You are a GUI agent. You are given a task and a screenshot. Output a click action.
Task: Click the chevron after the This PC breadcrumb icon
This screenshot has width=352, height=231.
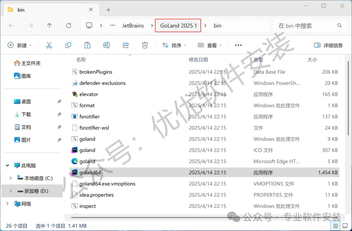[101, 26]
